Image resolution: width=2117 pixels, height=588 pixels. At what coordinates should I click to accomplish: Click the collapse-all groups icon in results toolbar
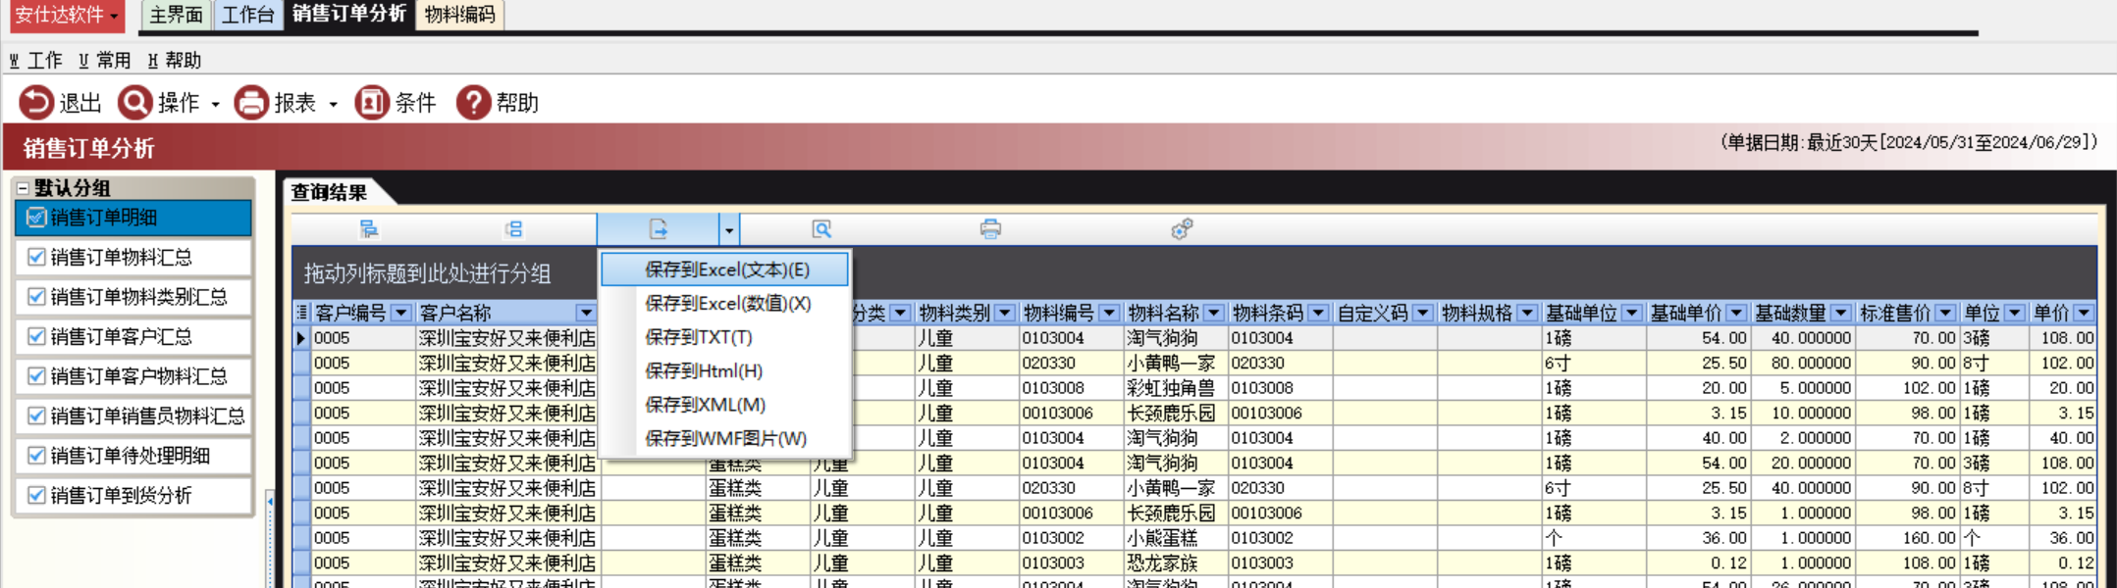pyautogui.click(x=513, y=229)
